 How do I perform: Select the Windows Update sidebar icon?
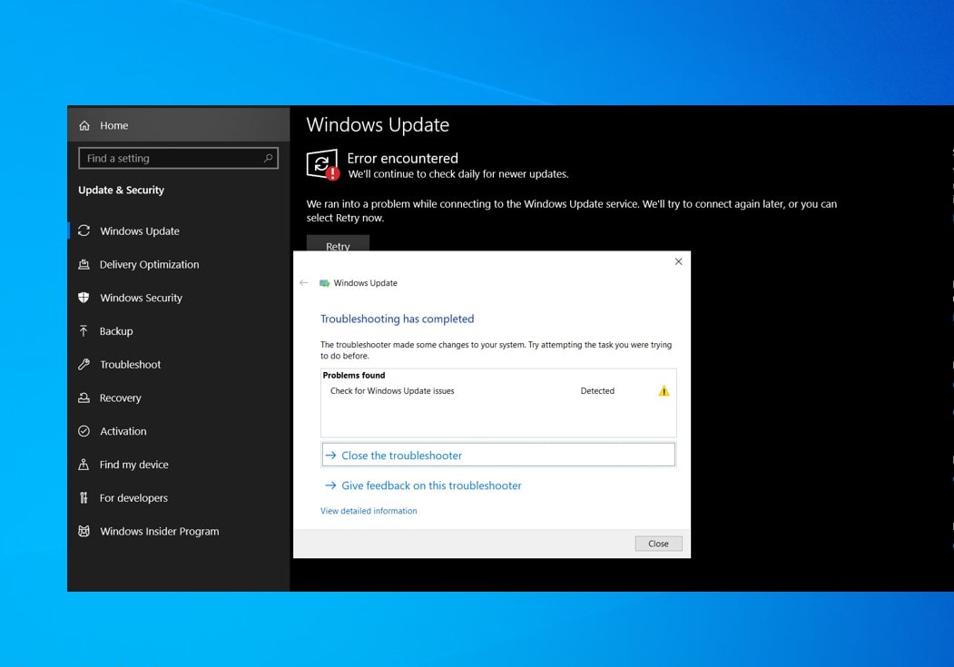pyautogui.click(x=84, y=231)
